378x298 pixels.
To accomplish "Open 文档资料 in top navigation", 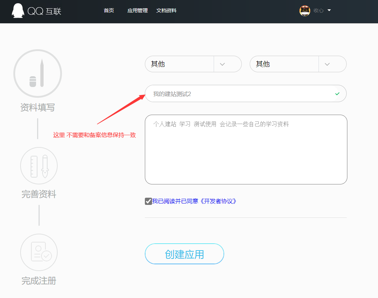I will [166, 11].
